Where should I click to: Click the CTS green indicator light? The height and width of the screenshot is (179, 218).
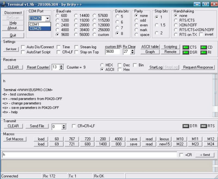point(186,47)
